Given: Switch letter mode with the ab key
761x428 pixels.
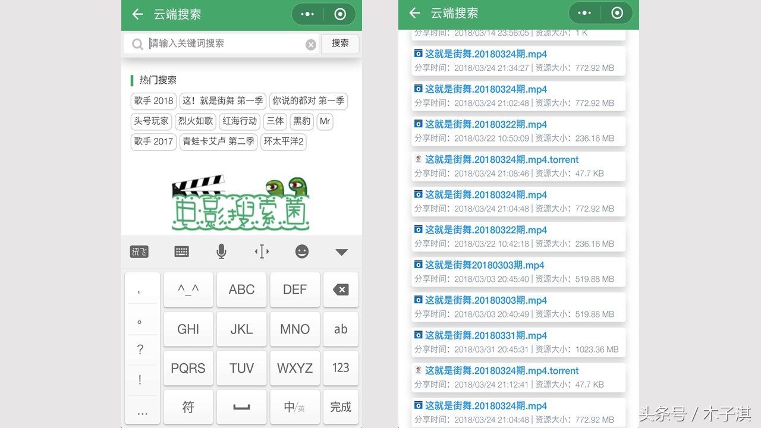Looking at the screenshot, I should [x=341, y=329].
